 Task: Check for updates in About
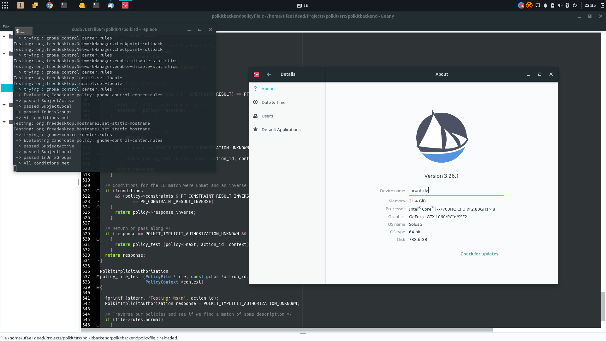479,254
